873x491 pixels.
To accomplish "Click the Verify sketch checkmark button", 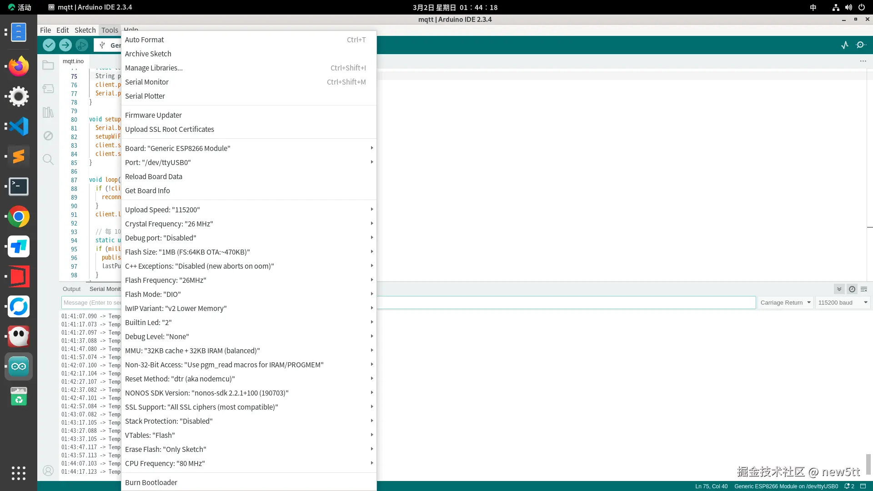I will coord(49,45).
